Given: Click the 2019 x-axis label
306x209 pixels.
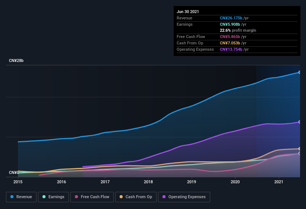Looking at the screenshot, I should point(192,182).
